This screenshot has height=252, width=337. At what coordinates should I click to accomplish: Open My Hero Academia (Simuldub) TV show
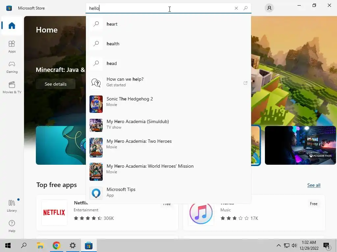point(168,125)
